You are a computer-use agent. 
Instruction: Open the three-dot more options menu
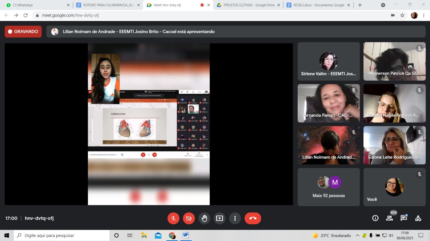235,218
